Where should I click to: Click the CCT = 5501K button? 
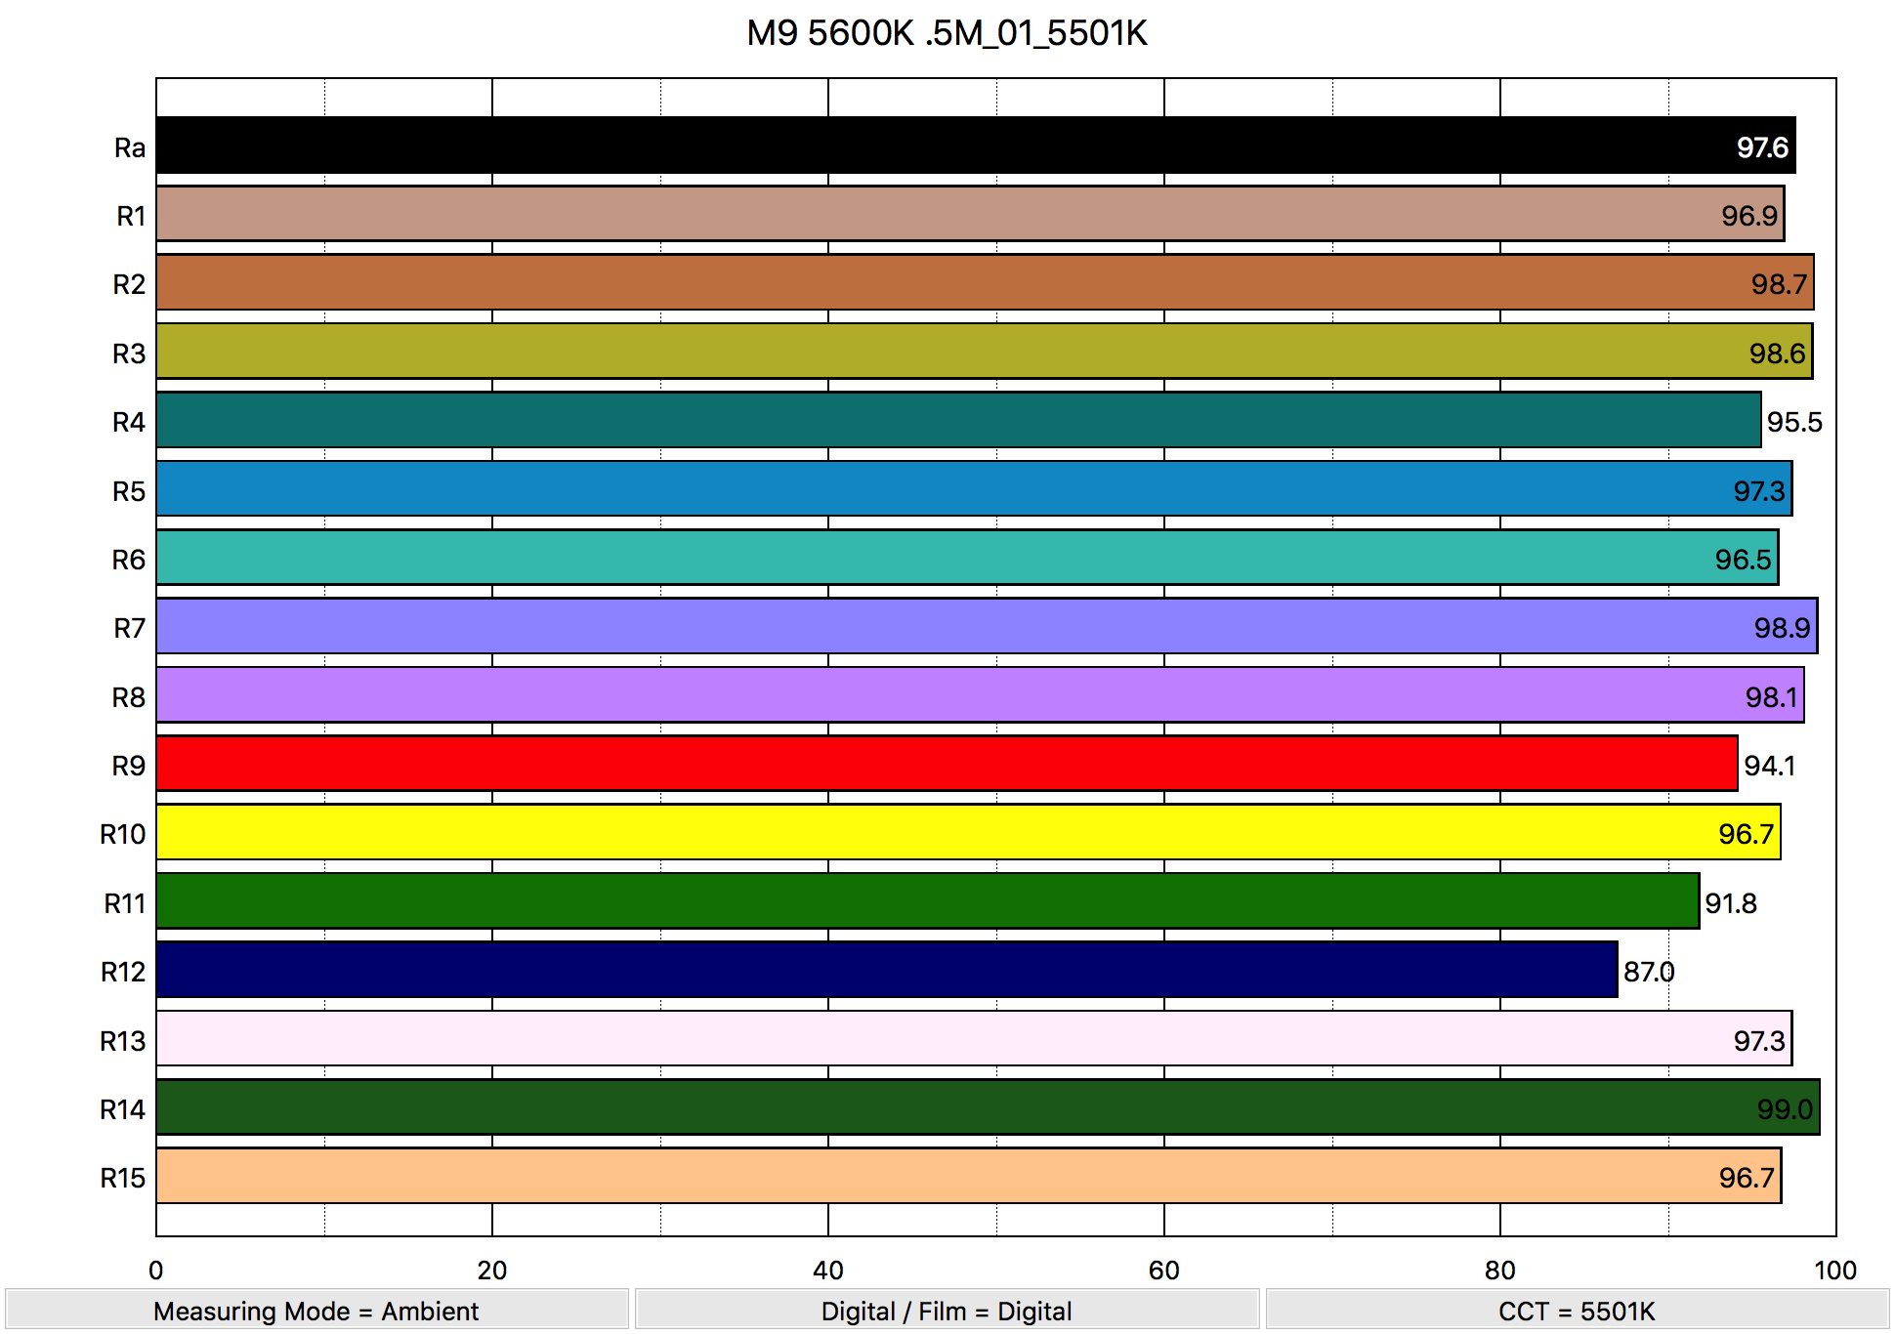pos(1577,1311)
